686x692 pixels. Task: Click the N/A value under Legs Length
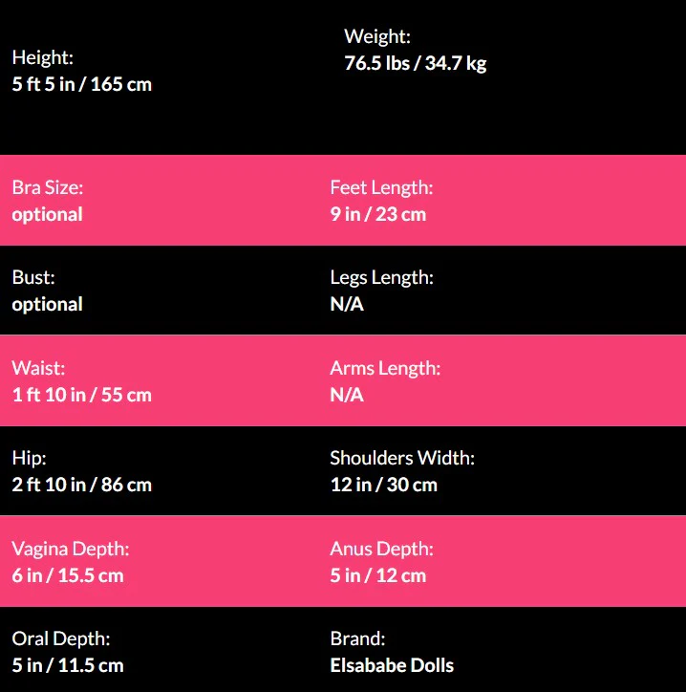click(x=347, y=304)
